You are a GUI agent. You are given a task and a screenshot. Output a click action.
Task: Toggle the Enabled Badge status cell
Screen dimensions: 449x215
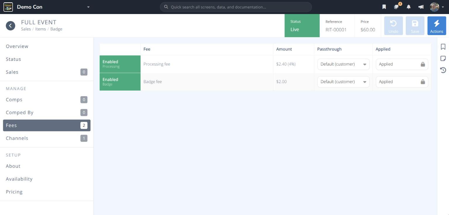(x=120, y=82)
